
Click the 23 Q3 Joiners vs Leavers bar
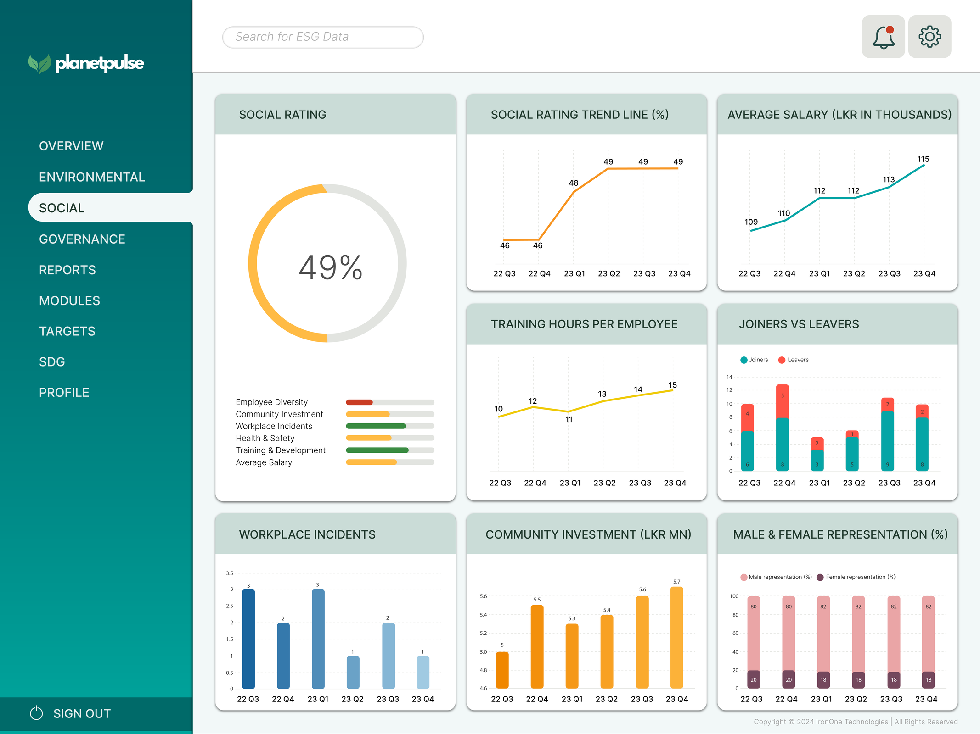[888, 434]
